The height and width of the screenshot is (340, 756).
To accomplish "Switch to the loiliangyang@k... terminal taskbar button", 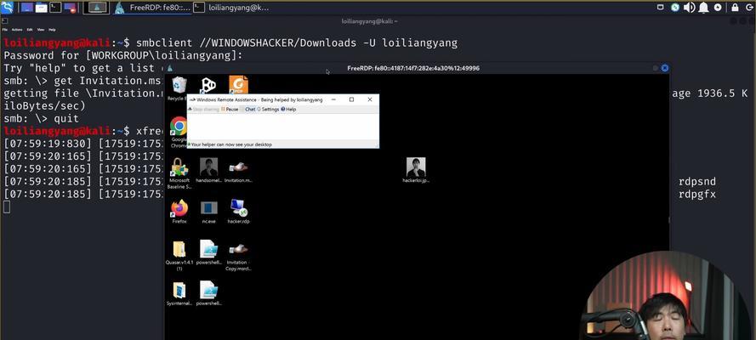I will [232, 8].
